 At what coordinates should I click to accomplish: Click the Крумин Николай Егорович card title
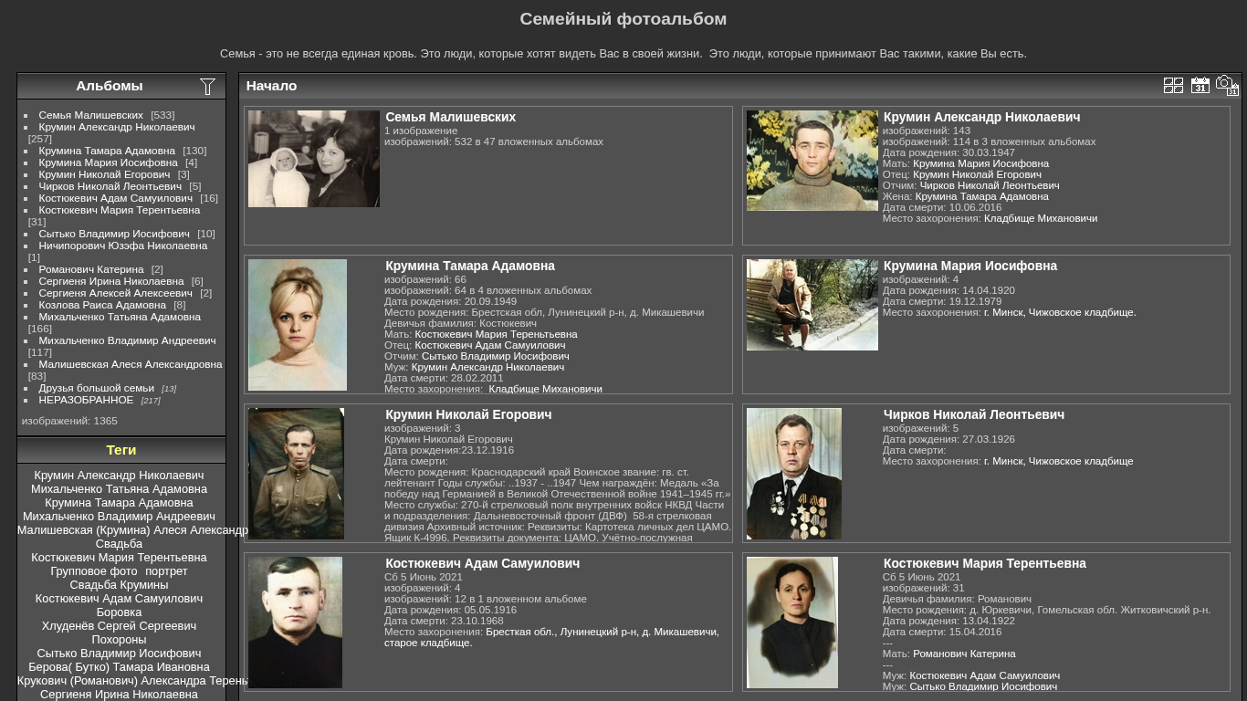click(468, 414)
